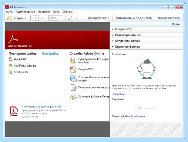Click Открыть файлы Acrobat.com link
Image resolution: width=188 pixels, height=142 pixels.
[128, 116]
